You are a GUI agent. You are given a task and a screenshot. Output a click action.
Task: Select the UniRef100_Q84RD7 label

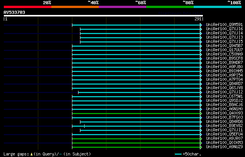[x=224, y=84]
